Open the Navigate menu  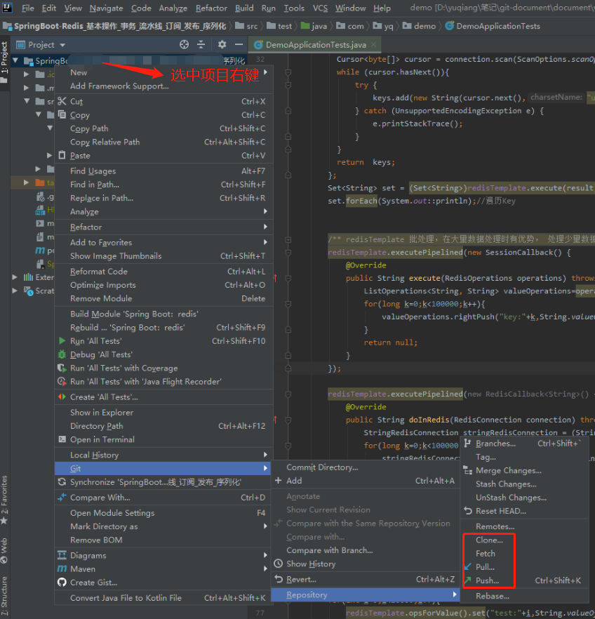click(x=106, y=8)
